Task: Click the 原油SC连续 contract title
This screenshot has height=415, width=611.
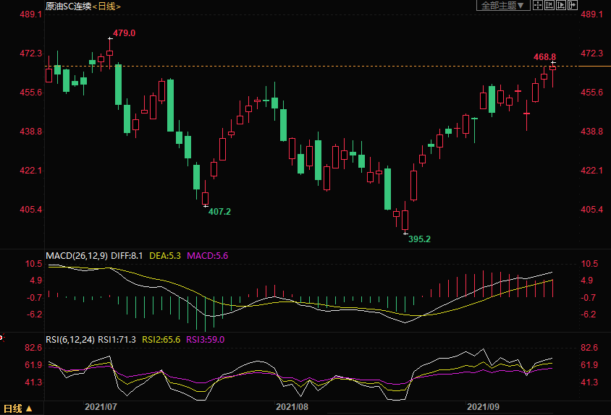Action: pos(68,7)
